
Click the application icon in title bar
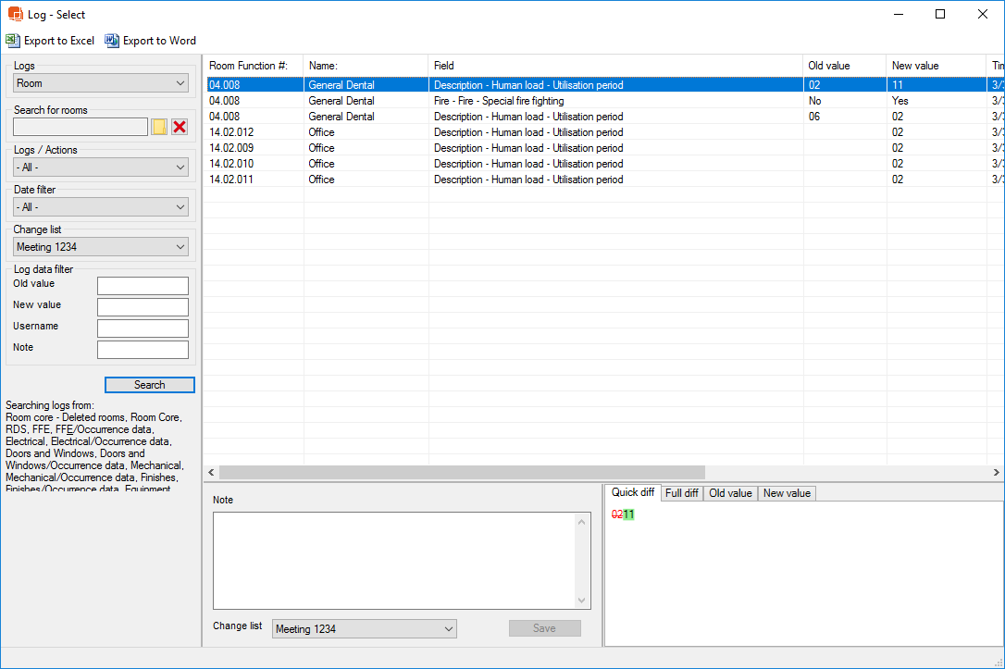15,14
